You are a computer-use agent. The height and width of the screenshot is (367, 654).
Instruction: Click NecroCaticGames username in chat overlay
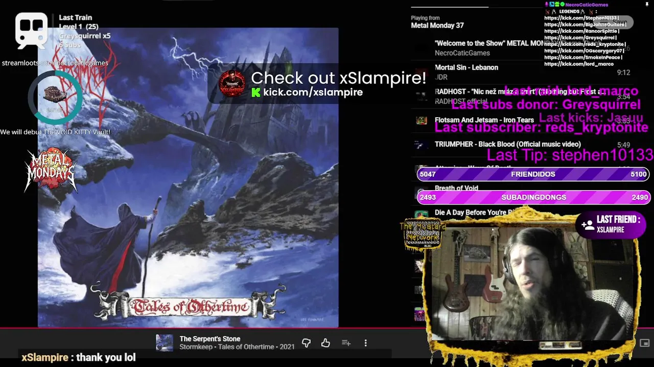[x=587, y=5]
